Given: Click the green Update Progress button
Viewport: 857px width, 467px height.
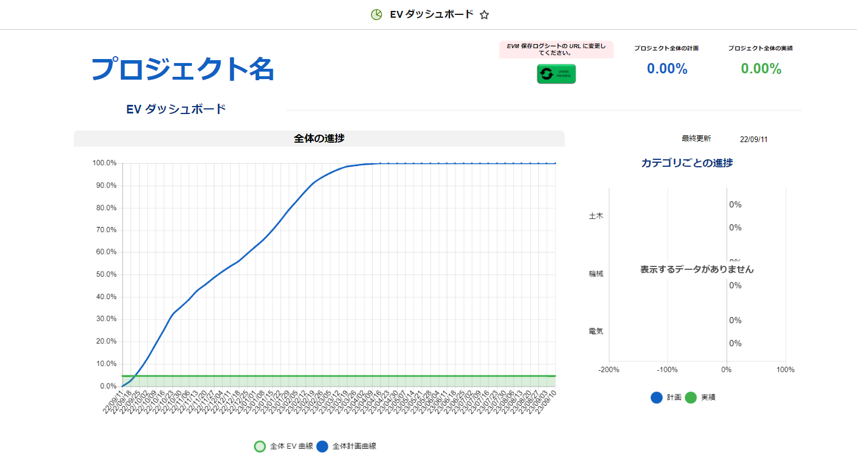Looking at the screenshot, I should [556, 74].
